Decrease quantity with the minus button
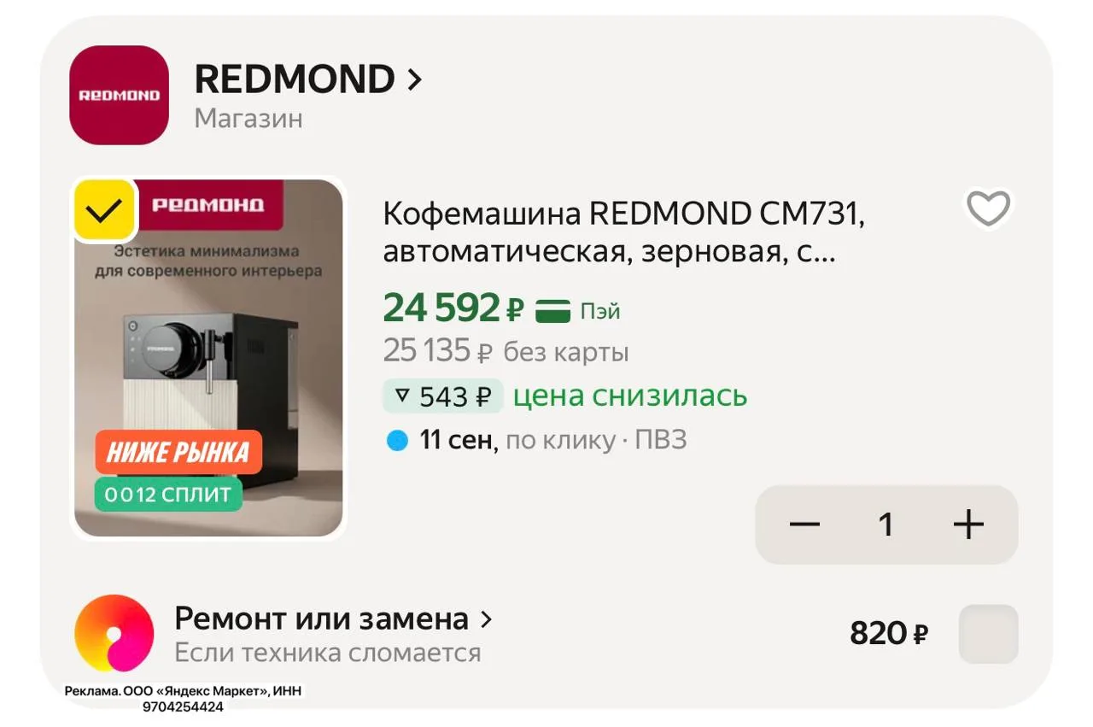 [804, 525]
